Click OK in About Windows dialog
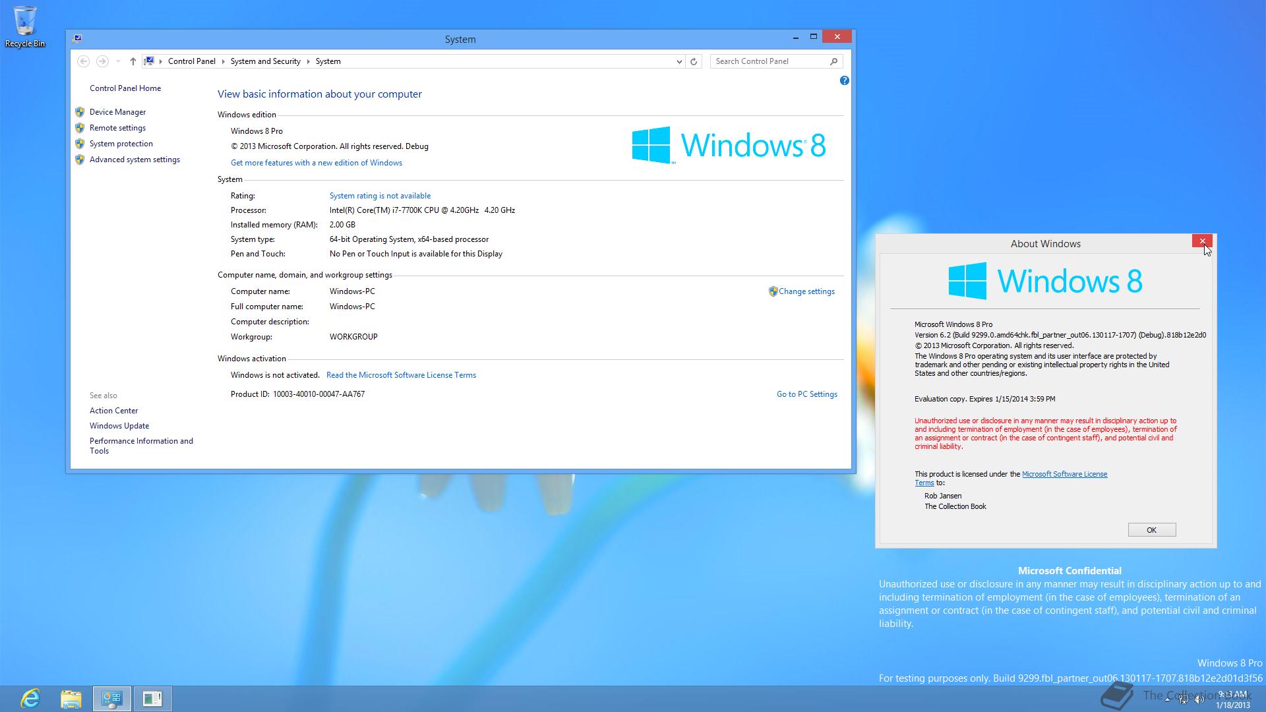 [x=1151, y=530]
